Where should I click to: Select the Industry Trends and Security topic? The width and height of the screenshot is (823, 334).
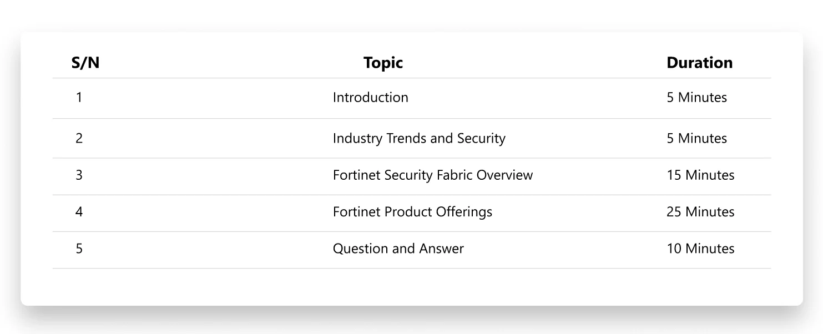(419, 138)
